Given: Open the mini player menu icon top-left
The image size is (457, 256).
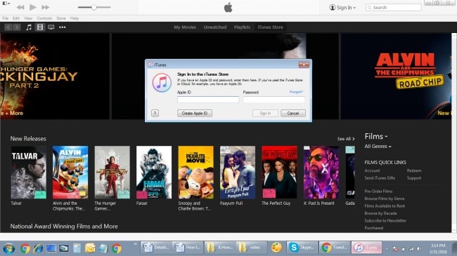Looking at the screenshot, I should 6,4.
